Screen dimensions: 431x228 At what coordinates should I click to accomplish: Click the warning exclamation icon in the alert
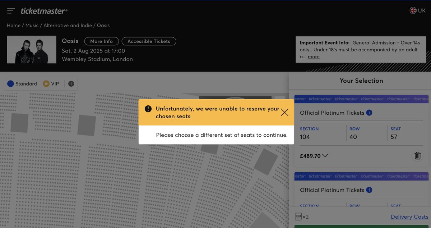pyautogui.click(x=148, y=109)
